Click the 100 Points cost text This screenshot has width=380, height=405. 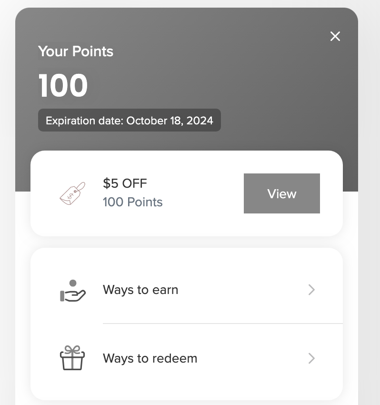coord(133,202)
